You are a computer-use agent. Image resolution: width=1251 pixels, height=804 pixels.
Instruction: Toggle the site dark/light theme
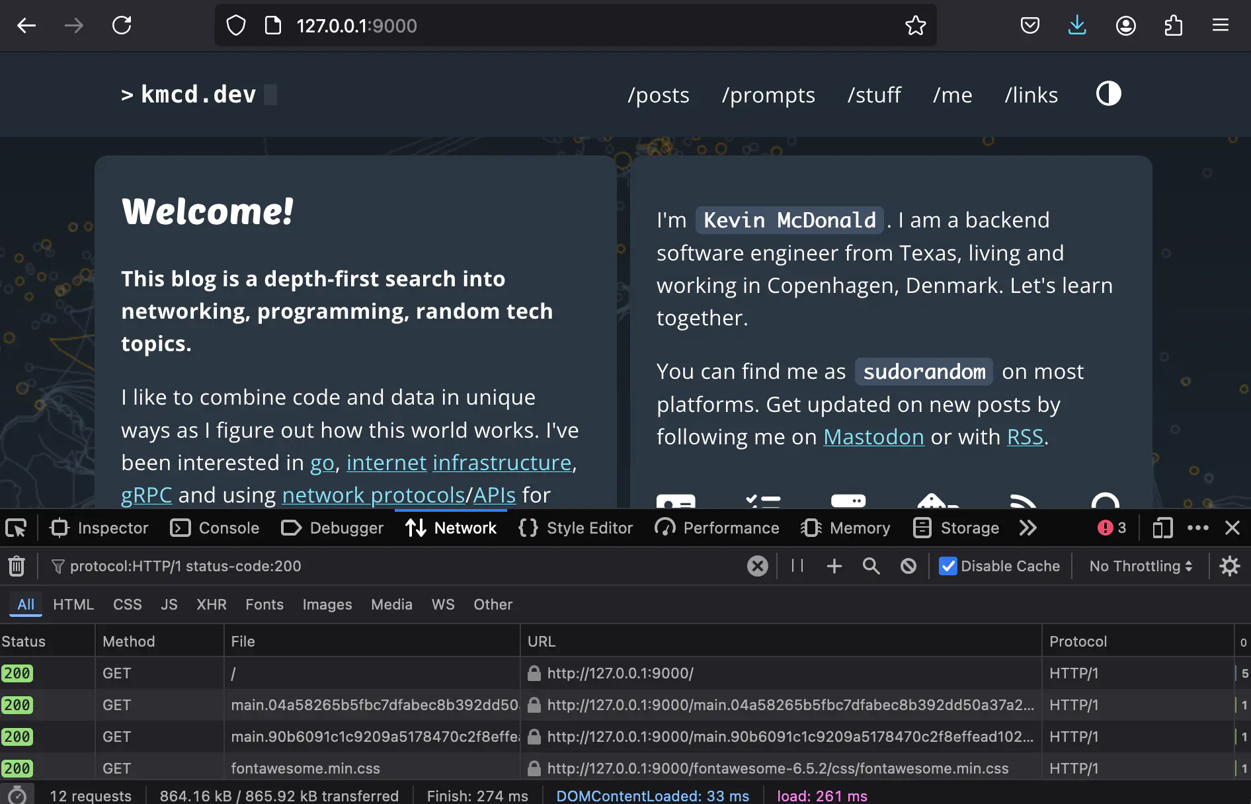1108,94
